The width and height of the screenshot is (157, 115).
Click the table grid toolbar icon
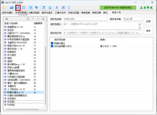click(44, 8)
